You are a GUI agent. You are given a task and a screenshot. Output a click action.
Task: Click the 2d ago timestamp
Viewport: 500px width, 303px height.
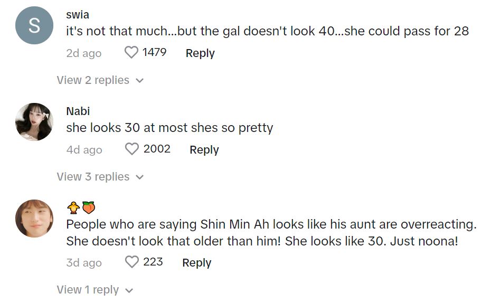tap(84, 53)
